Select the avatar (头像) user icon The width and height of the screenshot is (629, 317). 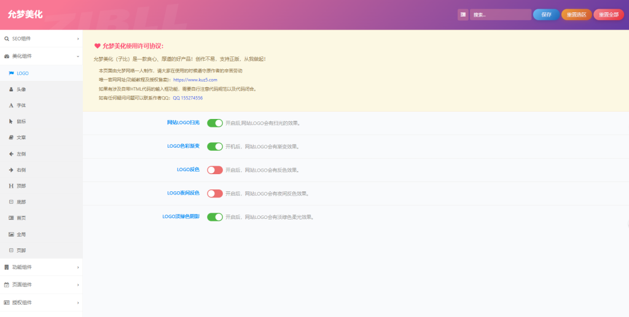(11, 90)
